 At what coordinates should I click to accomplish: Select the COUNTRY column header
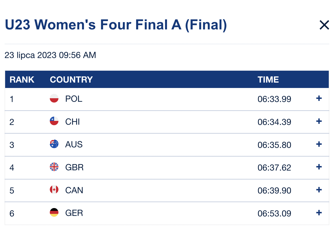(x=71, y=80)
